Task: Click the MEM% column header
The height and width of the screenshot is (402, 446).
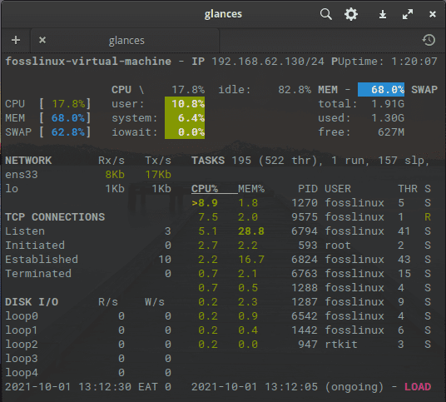Action: pos(251,189)
